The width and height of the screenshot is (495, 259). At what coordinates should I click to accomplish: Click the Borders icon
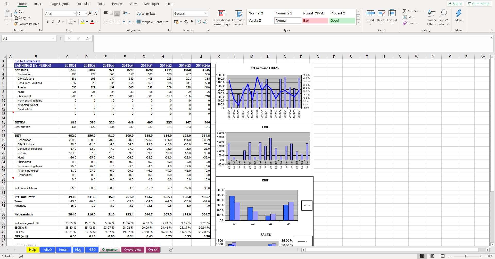[x=70, y=22]
